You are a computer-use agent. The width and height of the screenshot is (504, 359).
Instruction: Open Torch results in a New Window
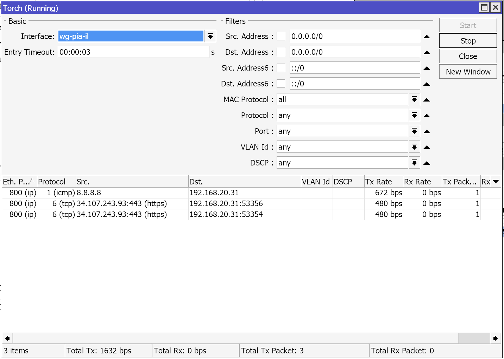[x=468, y=72]
